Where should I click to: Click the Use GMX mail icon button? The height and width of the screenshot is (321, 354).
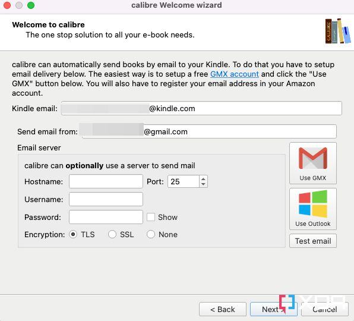[x=313, y=163]
